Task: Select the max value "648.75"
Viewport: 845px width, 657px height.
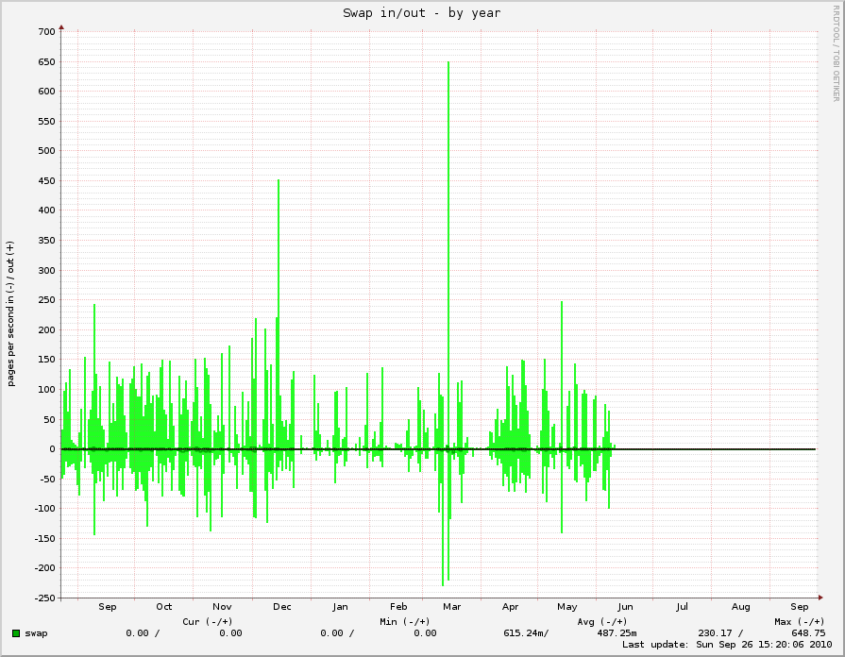Action: tap(808, 633)
